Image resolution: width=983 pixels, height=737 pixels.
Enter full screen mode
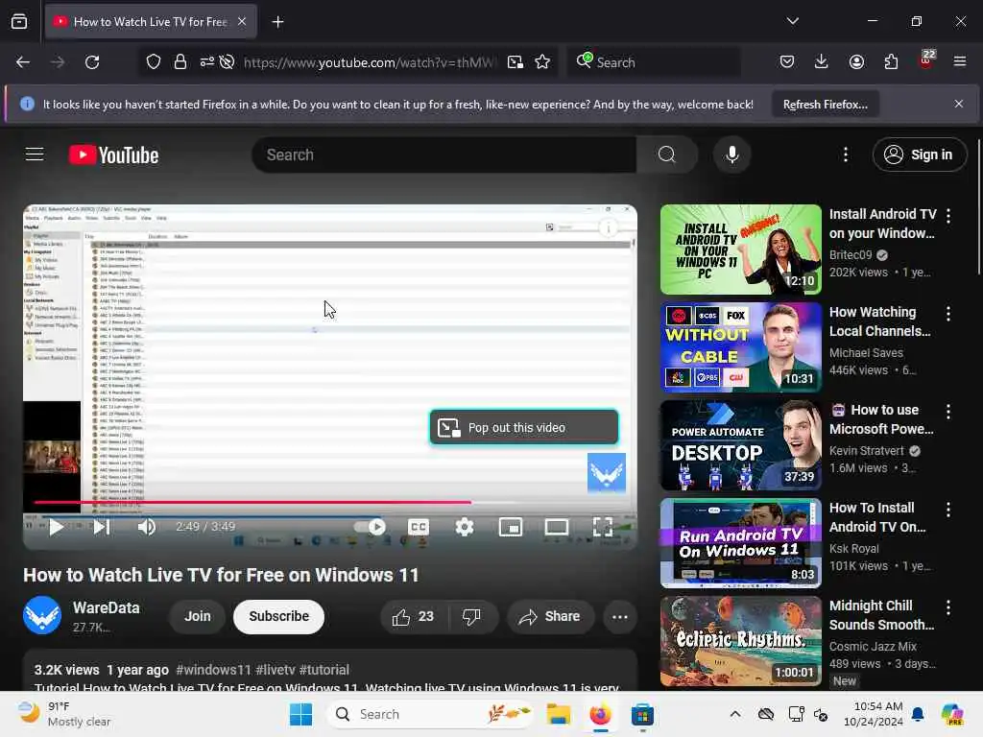pyautogui.click(x=603, y=527)
